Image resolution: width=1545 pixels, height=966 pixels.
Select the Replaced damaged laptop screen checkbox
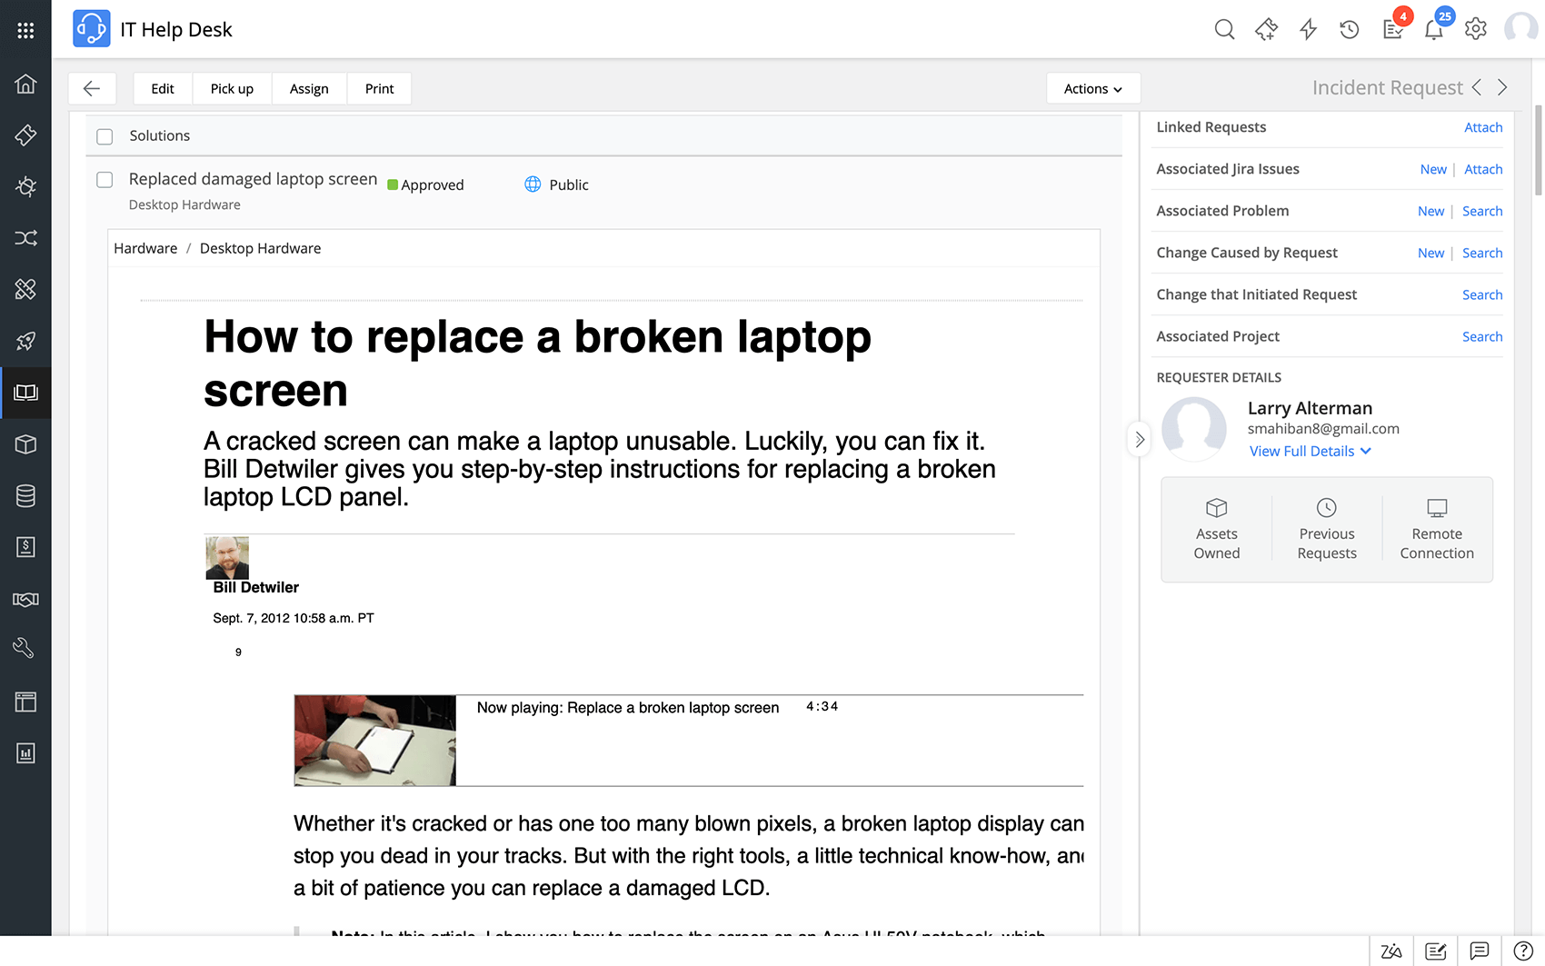[105, 180]
